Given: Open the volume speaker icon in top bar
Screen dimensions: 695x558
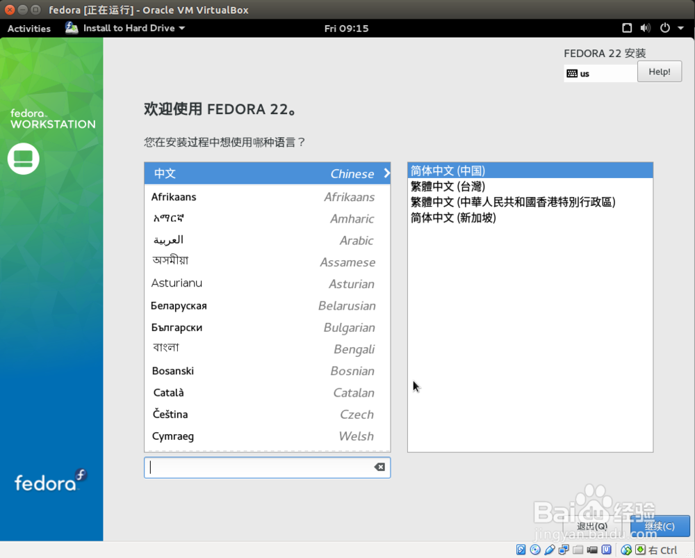Looking at the screenshot, I should coord(646,28).
